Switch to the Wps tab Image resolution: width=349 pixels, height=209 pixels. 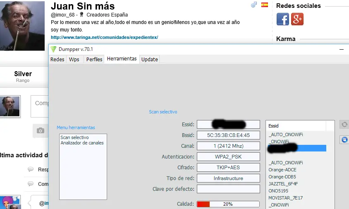pos(74,60)
